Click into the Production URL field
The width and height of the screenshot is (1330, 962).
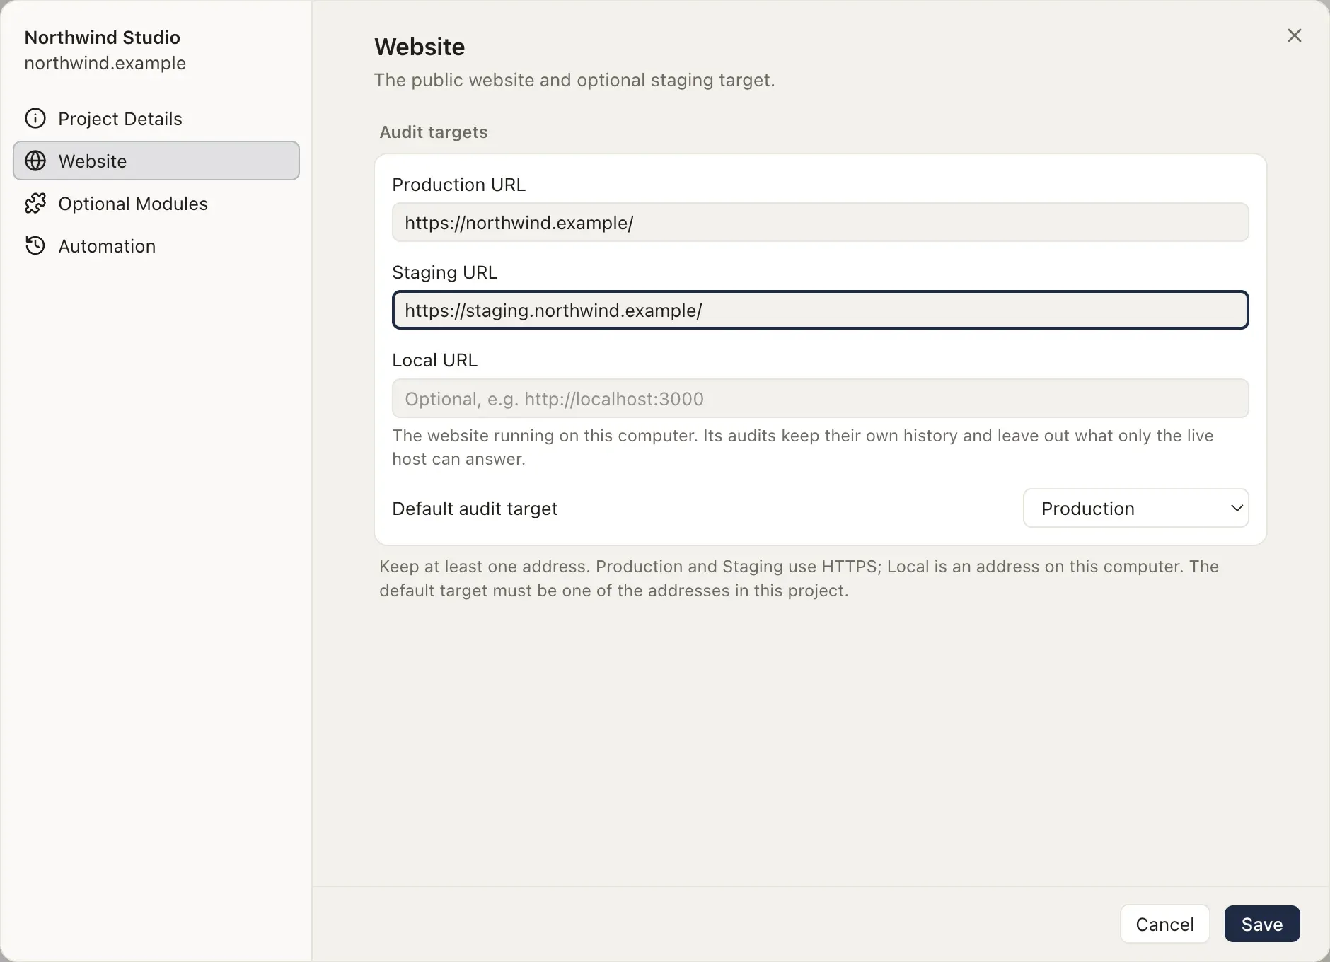(820, 222)
